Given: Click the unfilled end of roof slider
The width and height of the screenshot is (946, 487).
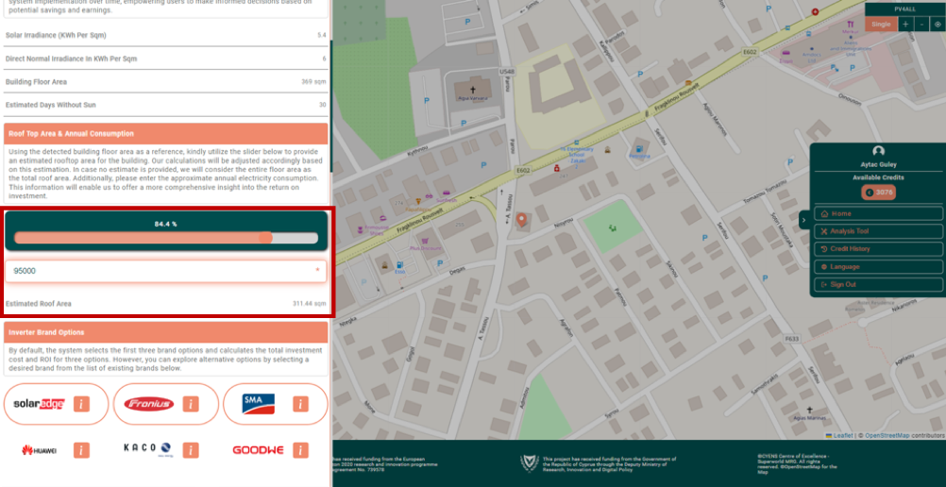Looking at the screenshot, I should pyautogui.click(x=296, y=238).
